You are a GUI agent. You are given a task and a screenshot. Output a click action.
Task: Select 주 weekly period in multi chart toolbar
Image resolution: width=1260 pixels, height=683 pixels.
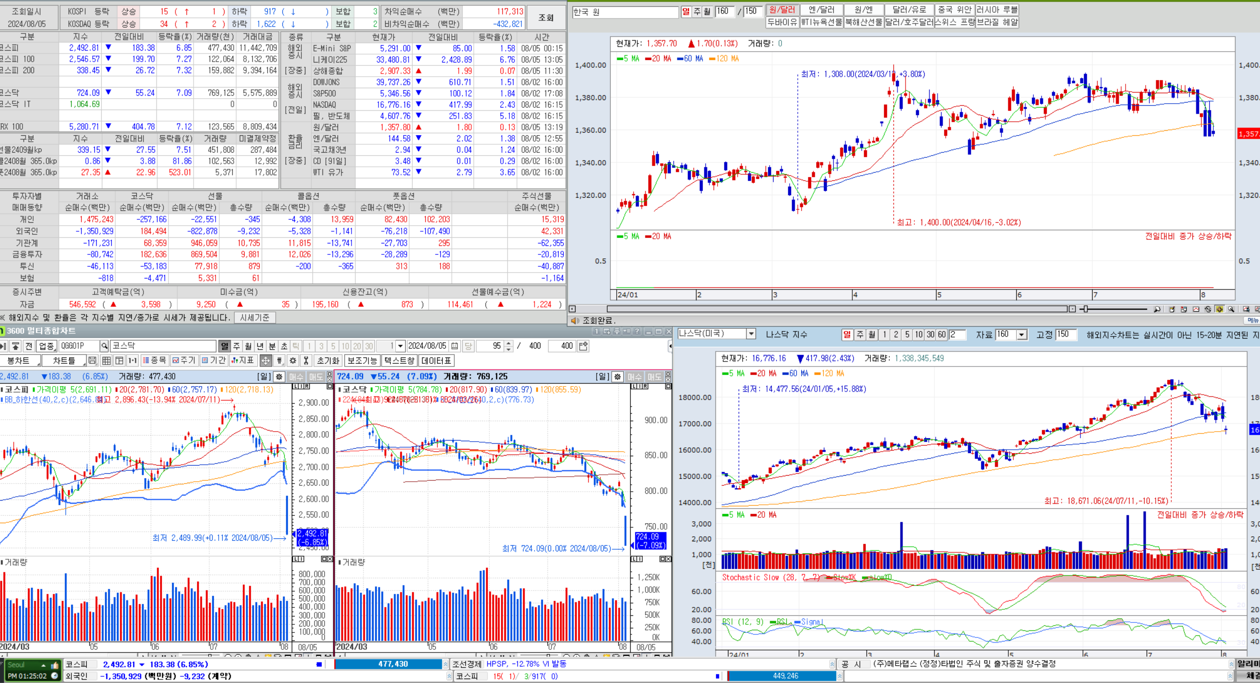236,346
